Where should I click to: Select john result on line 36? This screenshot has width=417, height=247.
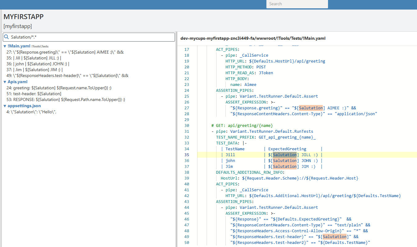[x=38, y=64]
